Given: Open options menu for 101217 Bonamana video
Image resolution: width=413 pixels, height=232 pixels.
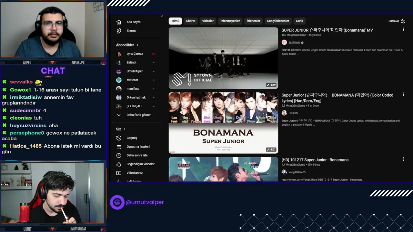Looking at the screenshot, I should tap(403, 159).
